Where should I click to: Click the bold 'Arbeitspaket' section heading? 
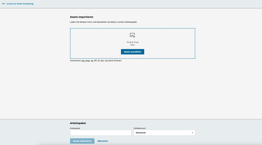[78, 123]
